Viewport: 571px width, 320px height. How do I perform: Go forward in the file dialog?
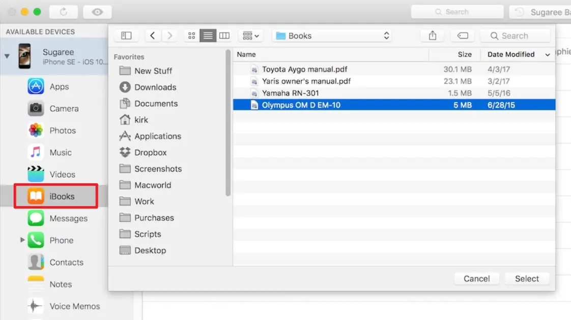click(169, 36)
